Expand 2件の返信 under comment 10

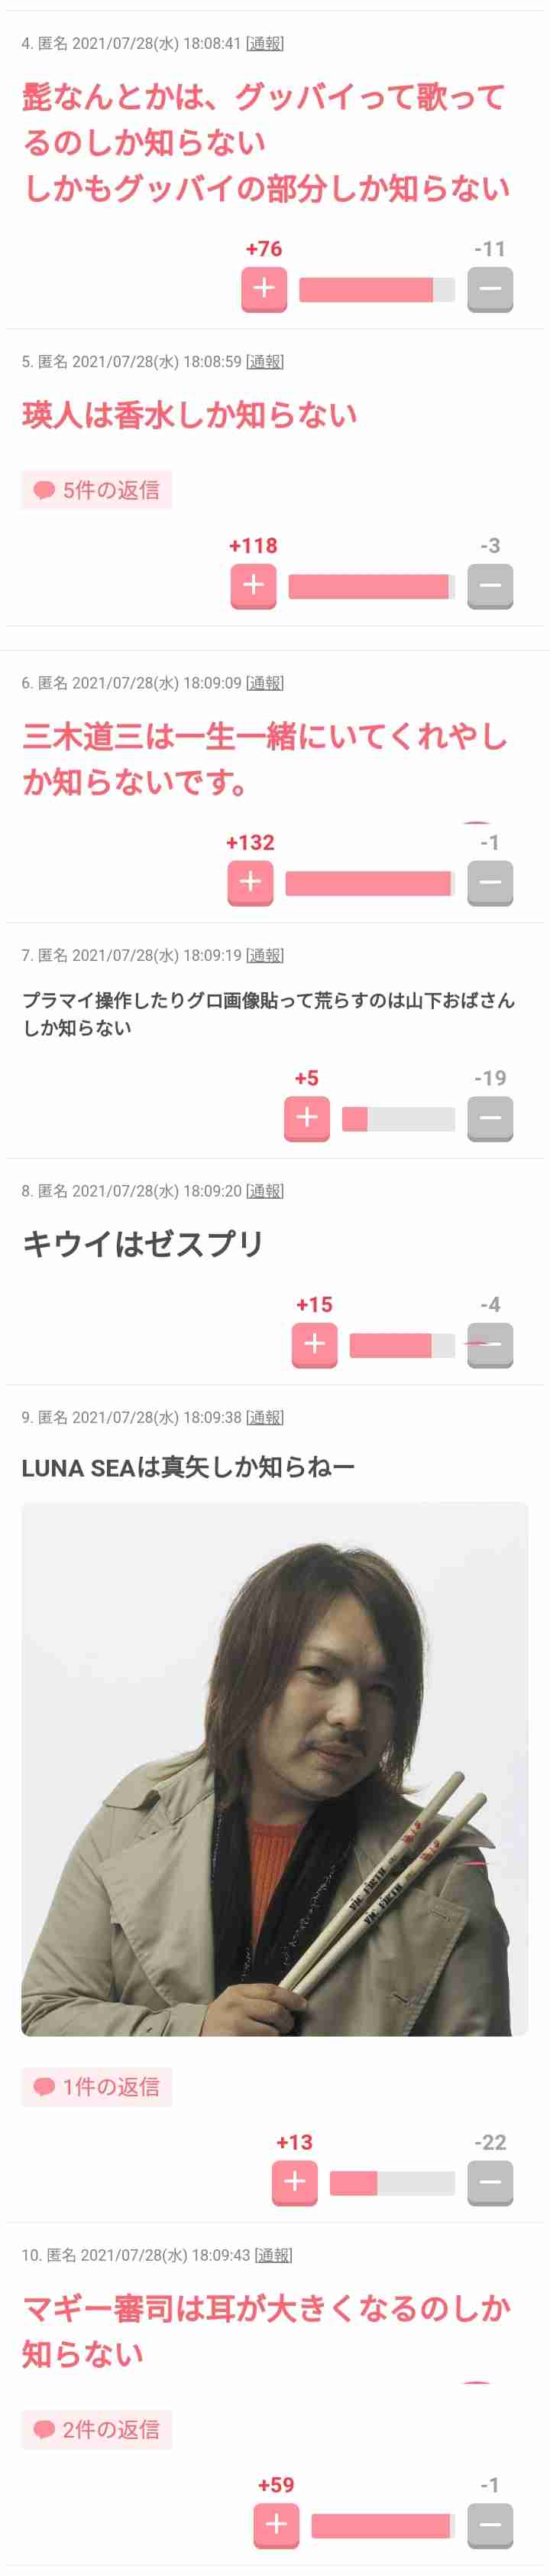(97, 2430)
